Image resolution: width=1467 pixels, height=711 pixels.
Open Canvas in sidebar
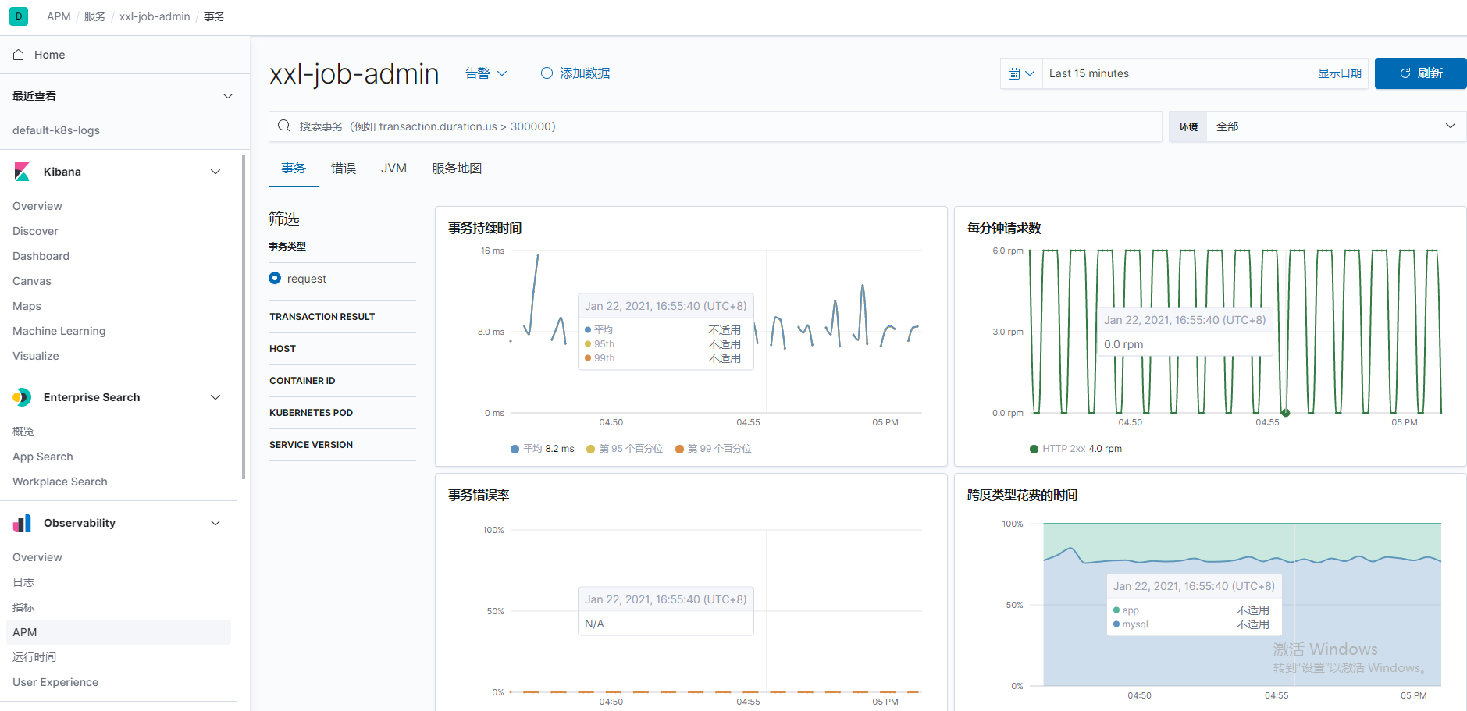pos(32,281)
